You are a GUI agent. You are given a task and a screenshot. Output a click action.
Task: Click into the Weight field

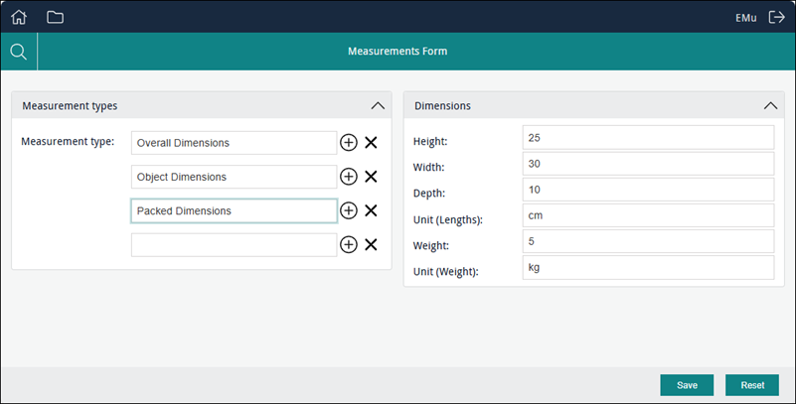point(647,241)
